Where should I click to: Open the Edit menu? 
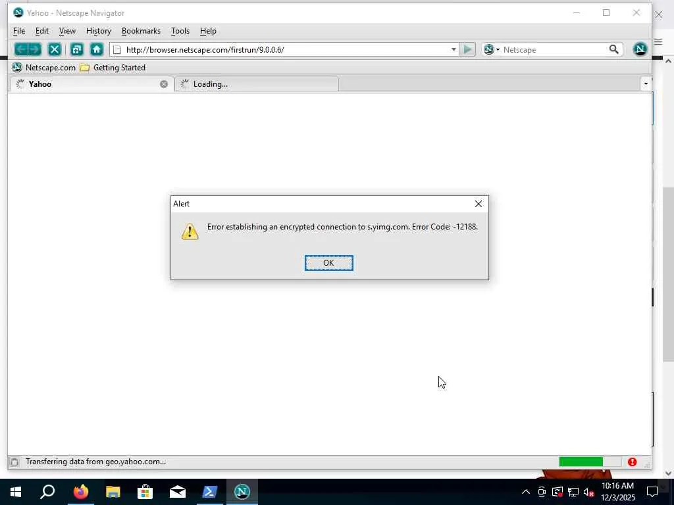point(41,31)
